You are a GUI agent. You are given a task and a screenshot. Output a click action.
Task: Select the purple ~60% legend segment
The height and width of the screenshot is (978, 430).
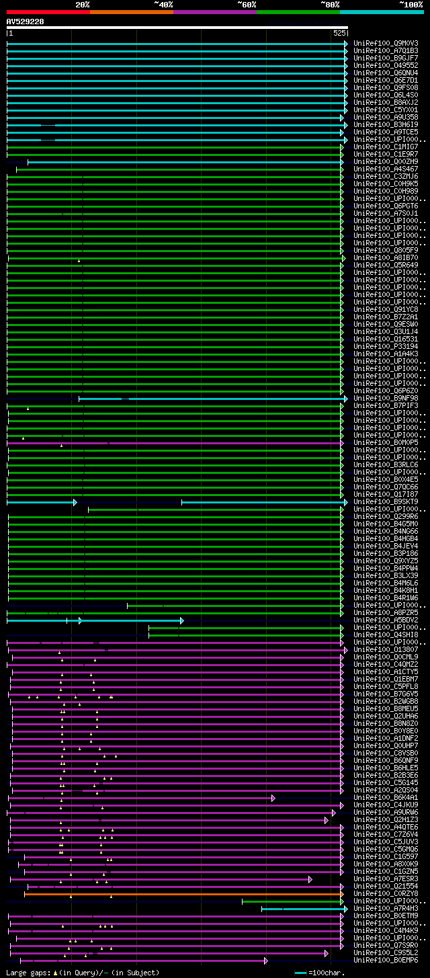(x=215, y=11)
